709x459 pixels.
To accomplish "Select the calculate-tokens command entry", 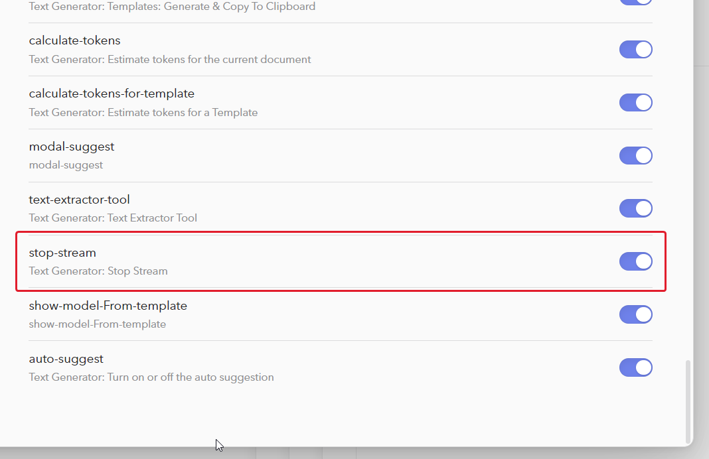I will (74, 40).
